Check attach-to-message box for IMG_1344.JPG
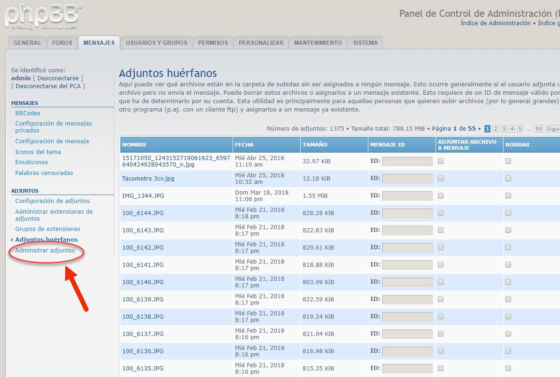The height and width of the screenshot is (377, 560). [x=441, y=195]
